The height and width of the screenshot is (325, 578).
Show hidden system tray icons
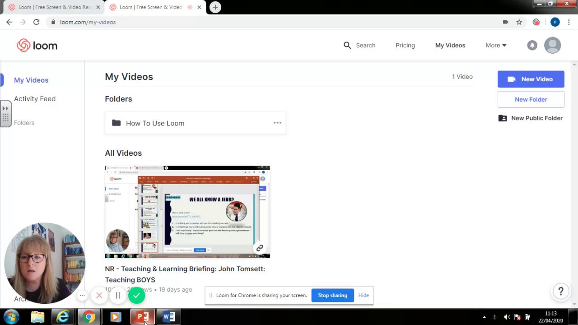[484, 317]
